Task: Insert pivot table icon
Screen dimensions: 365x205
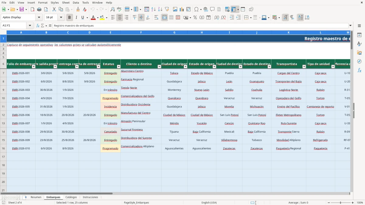Action: pos(189,9)
